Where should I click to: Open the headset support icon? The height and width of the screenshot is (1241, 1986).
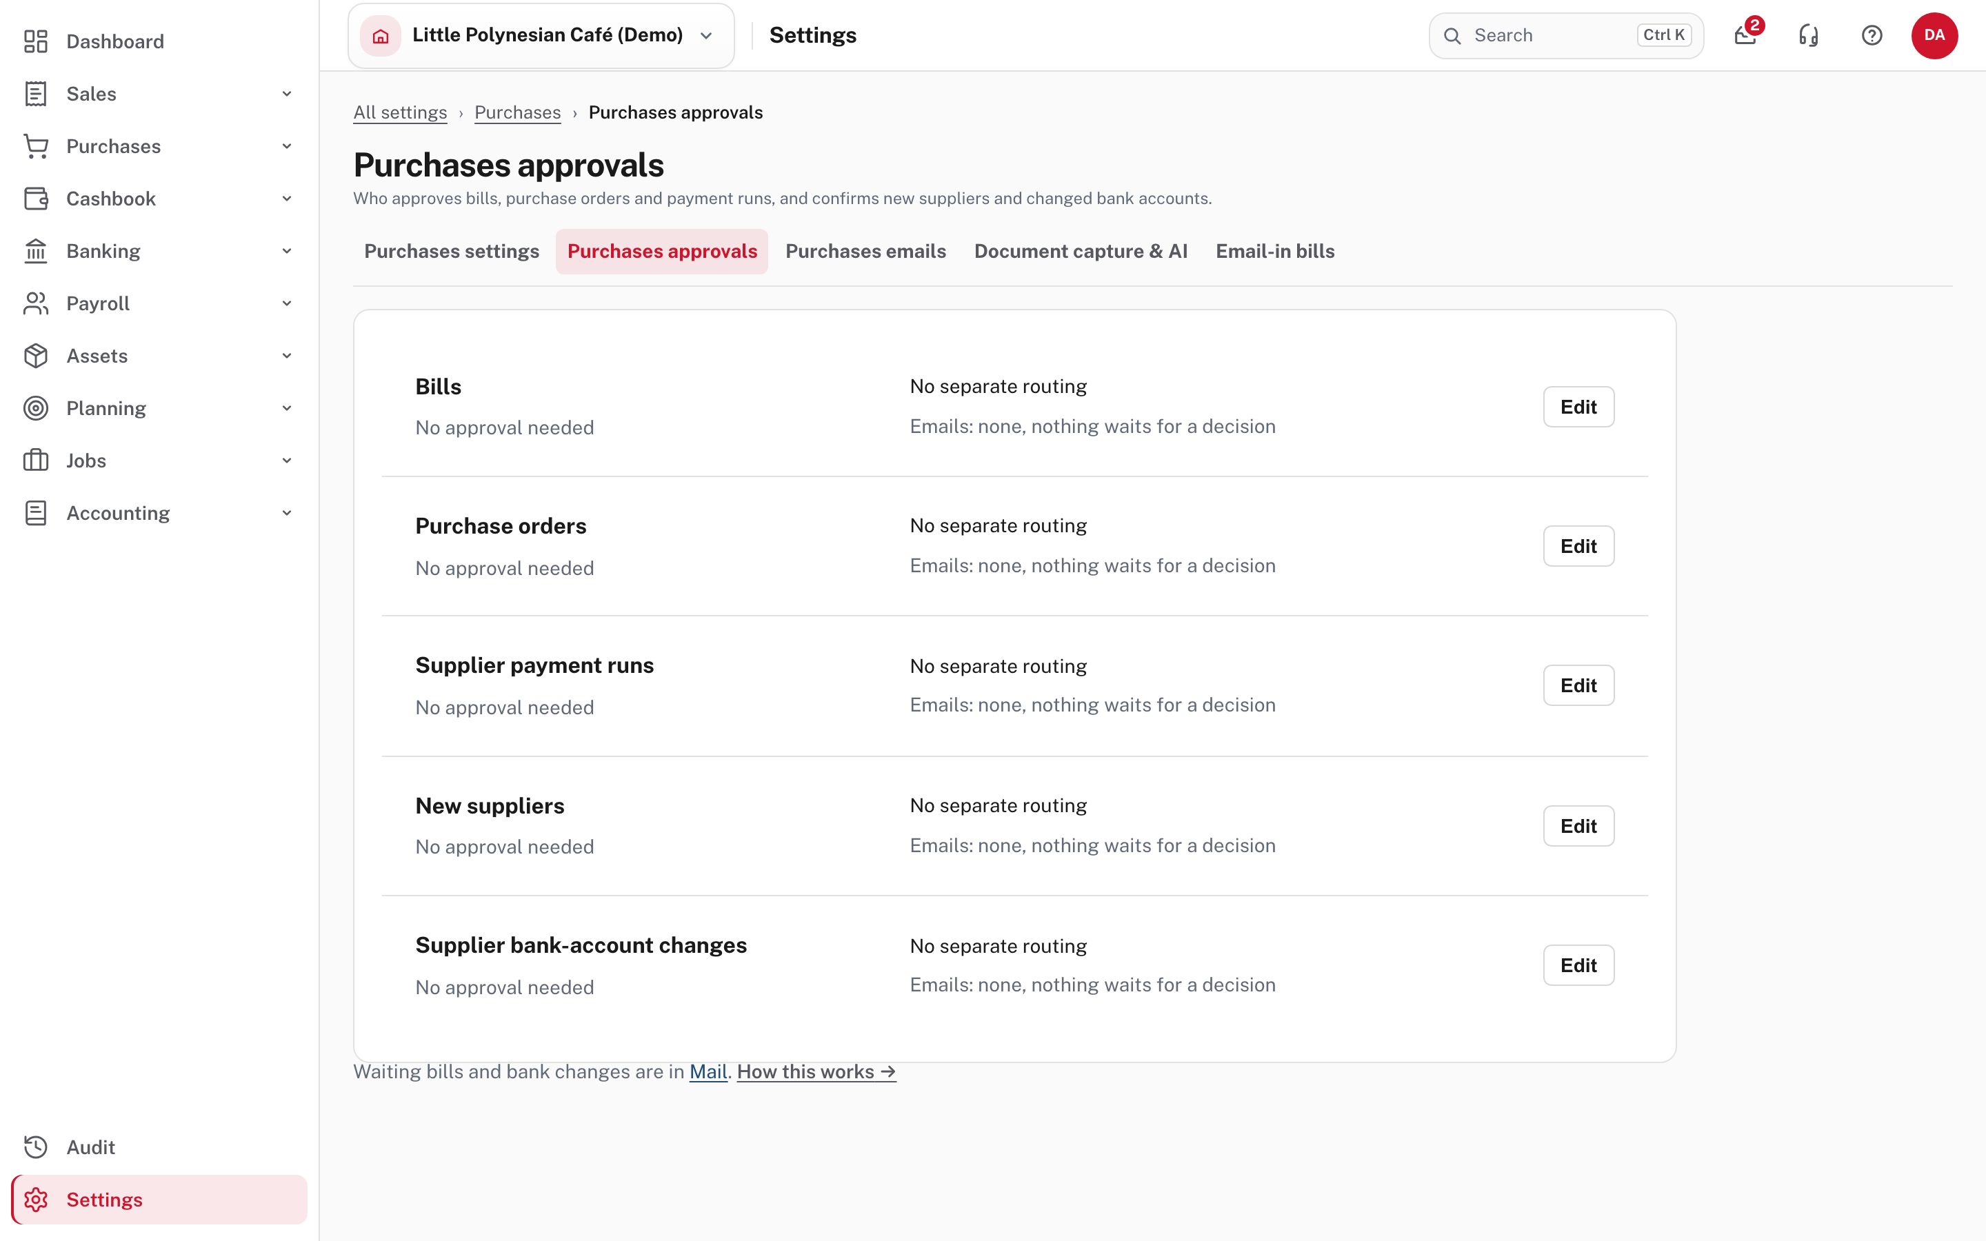[x=1809, y=35]
